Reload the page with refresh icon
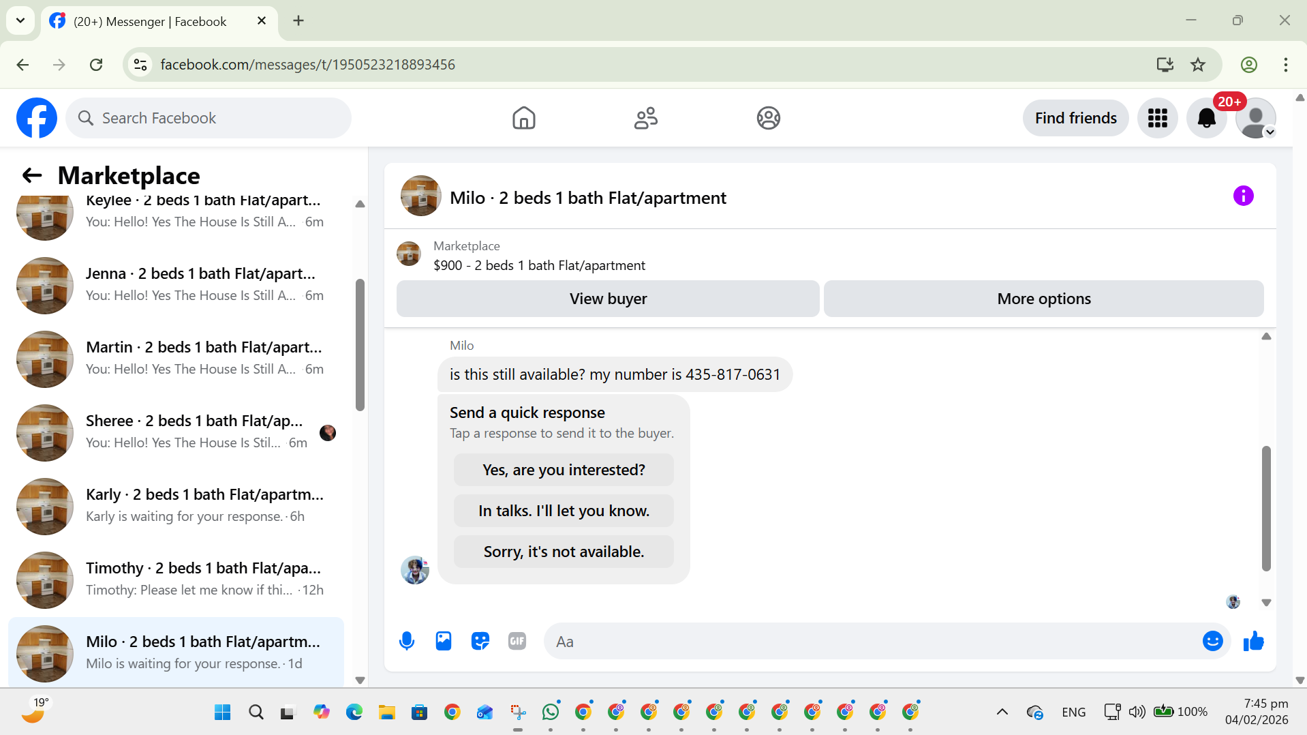This screenshot has width=1307, height=735. 96,65
